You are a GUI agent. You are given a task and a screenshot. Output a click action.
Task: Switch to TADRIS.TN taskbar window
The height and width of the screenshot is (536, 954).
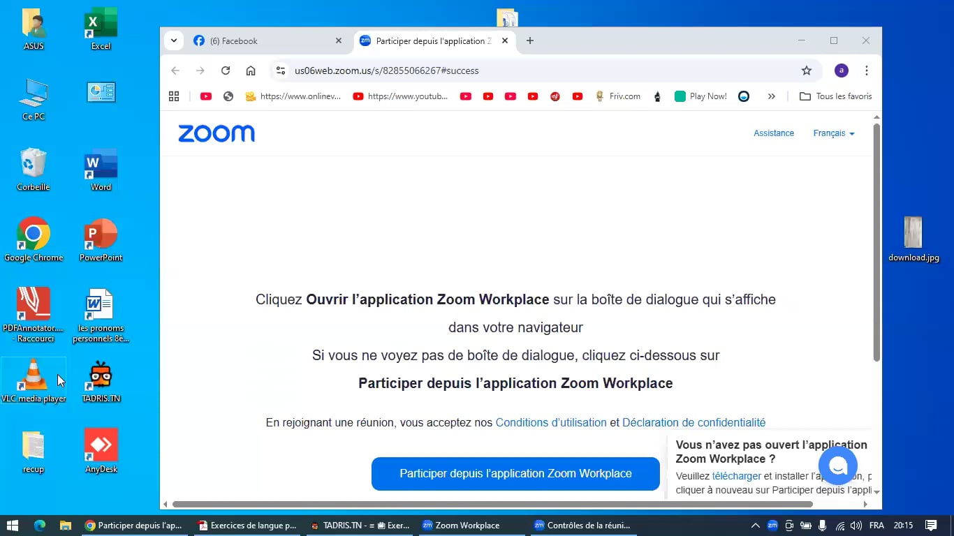[360, 526]
